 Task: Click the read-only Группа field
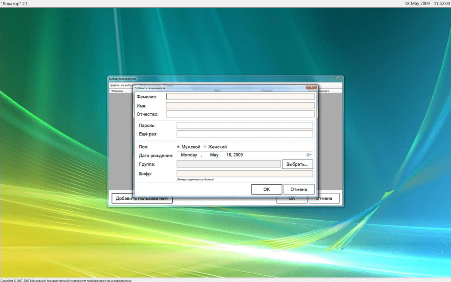point(229,164)
